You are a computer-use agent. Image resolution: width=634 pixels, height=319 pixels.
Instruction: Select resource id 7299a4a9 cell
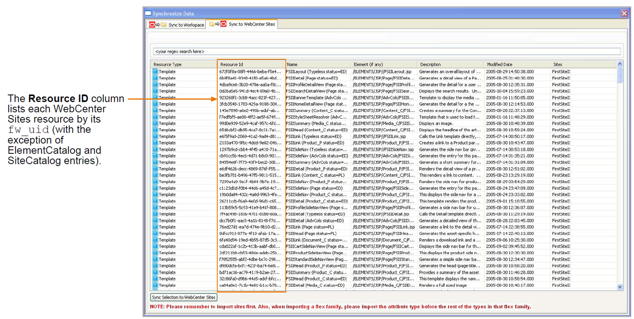(x=251, y=182)
